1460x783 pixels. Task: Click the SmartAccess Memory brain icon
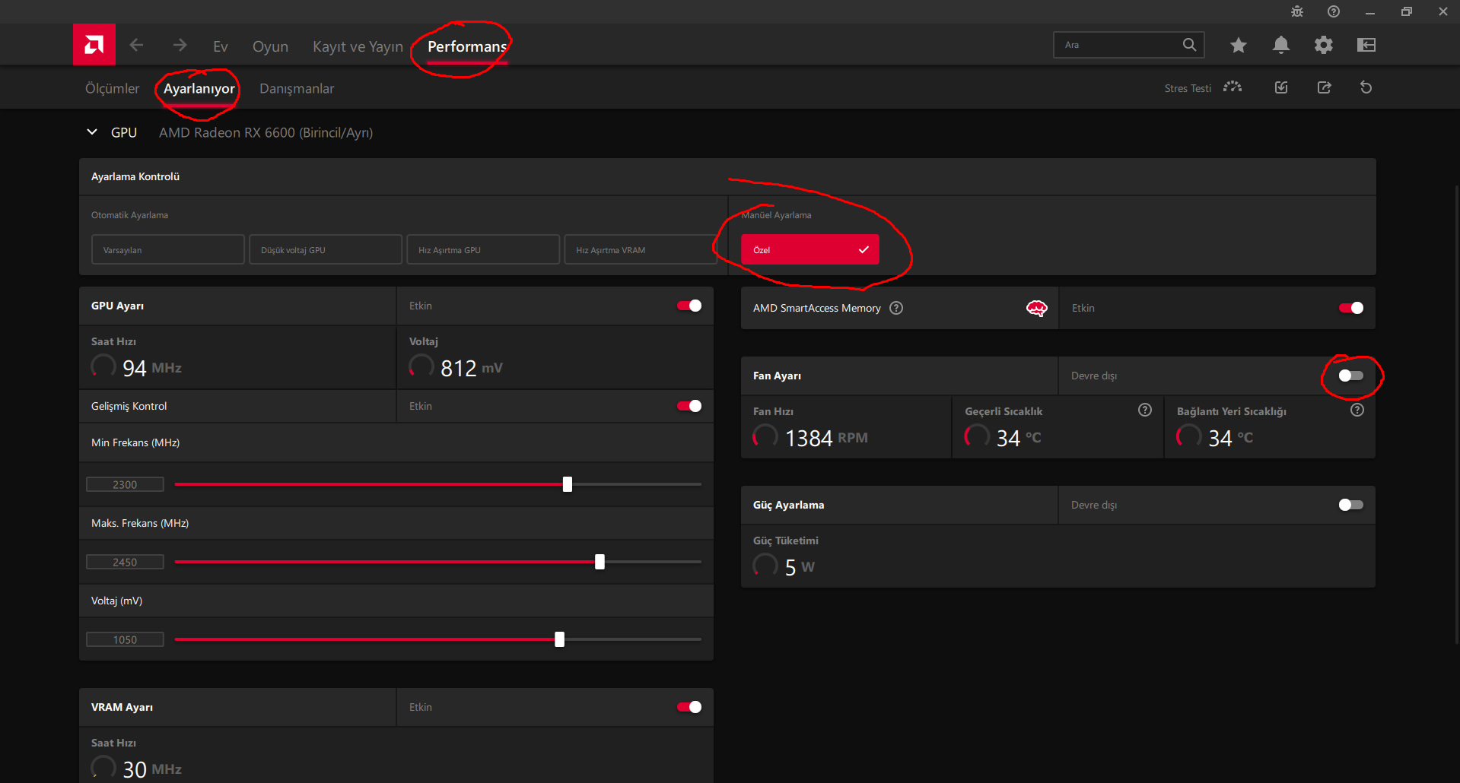[1037, 308]
